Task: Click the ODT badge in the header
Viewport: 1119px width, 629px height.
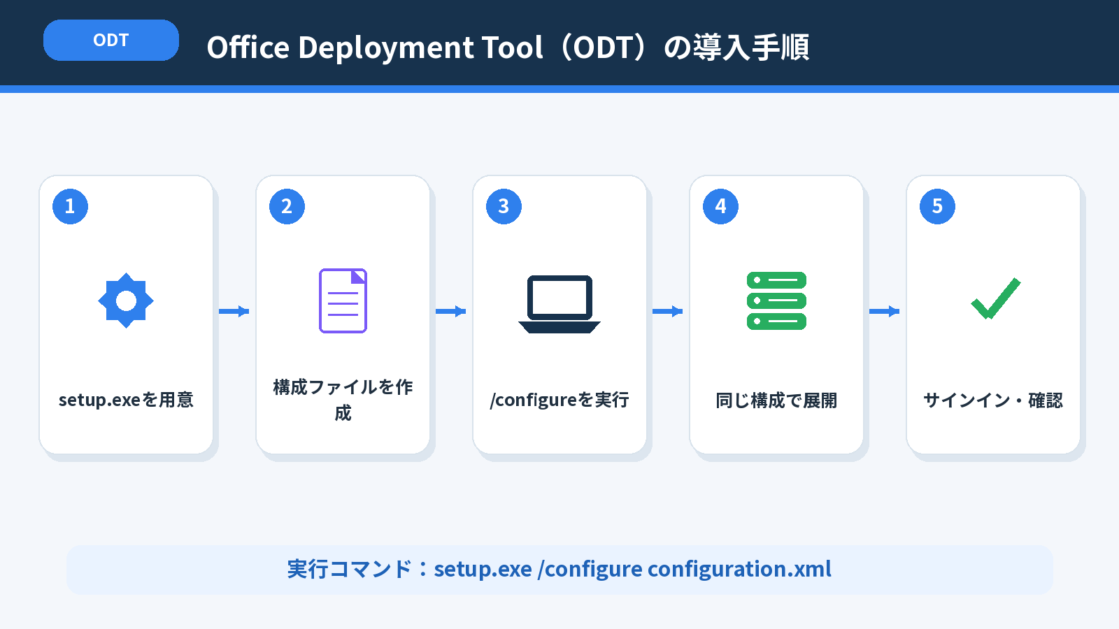Action: pos(111,41)
